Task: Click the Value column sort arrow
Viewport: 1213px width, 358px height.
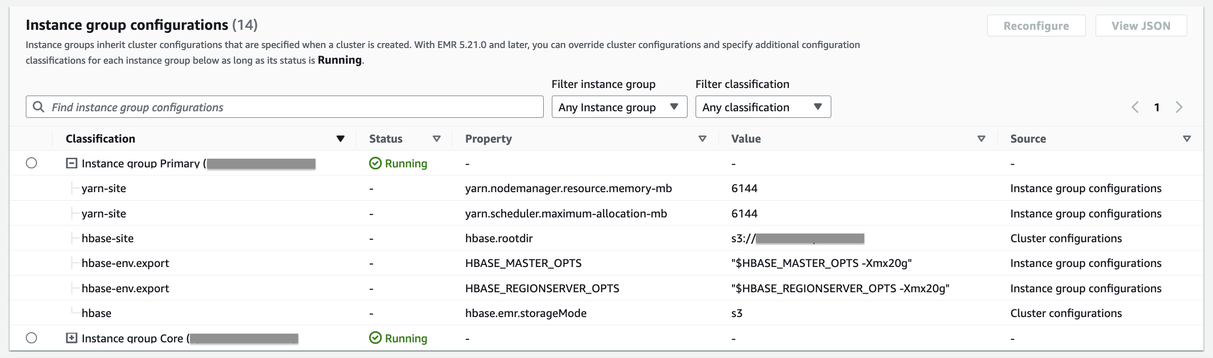Action: coord(982,139)
